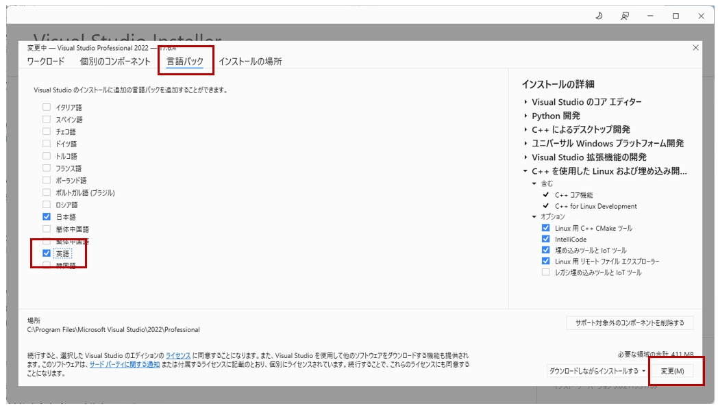This screenshot has width=718, height=408.
Task: Open feedback using the feedback icon
Action: click(625, 15)
